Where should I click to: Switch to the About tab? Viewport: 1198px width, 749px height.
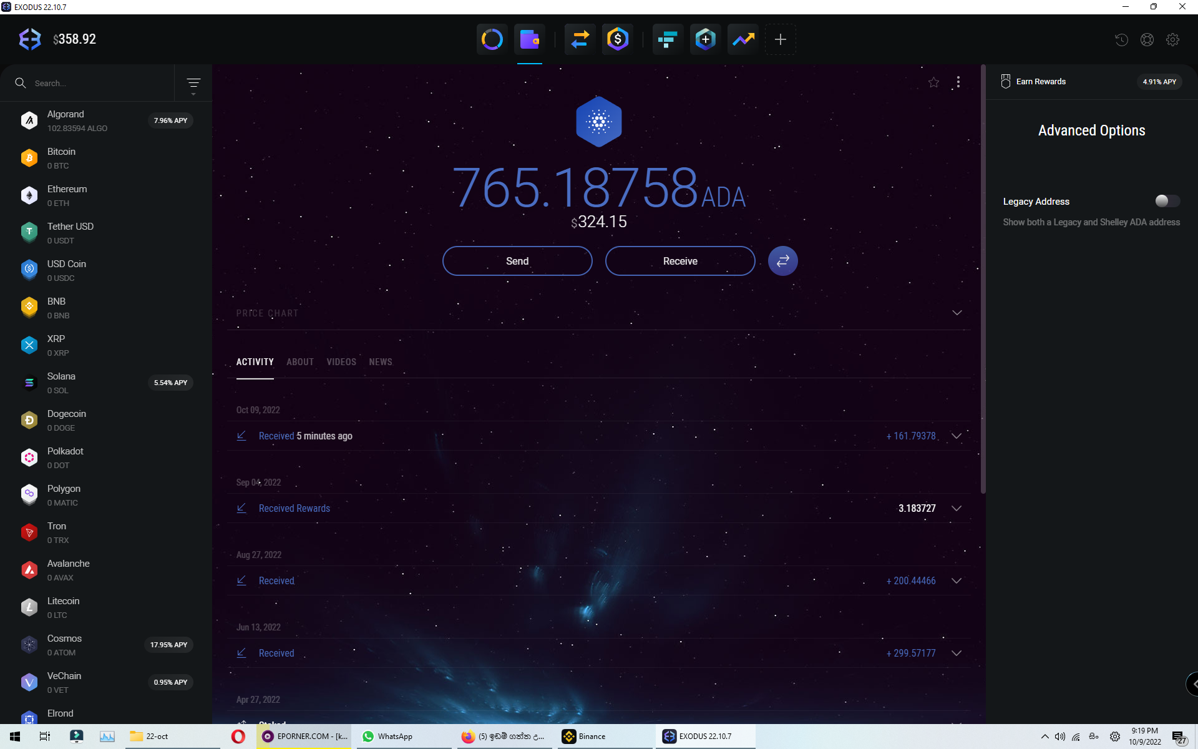click(x=300, y=362)
